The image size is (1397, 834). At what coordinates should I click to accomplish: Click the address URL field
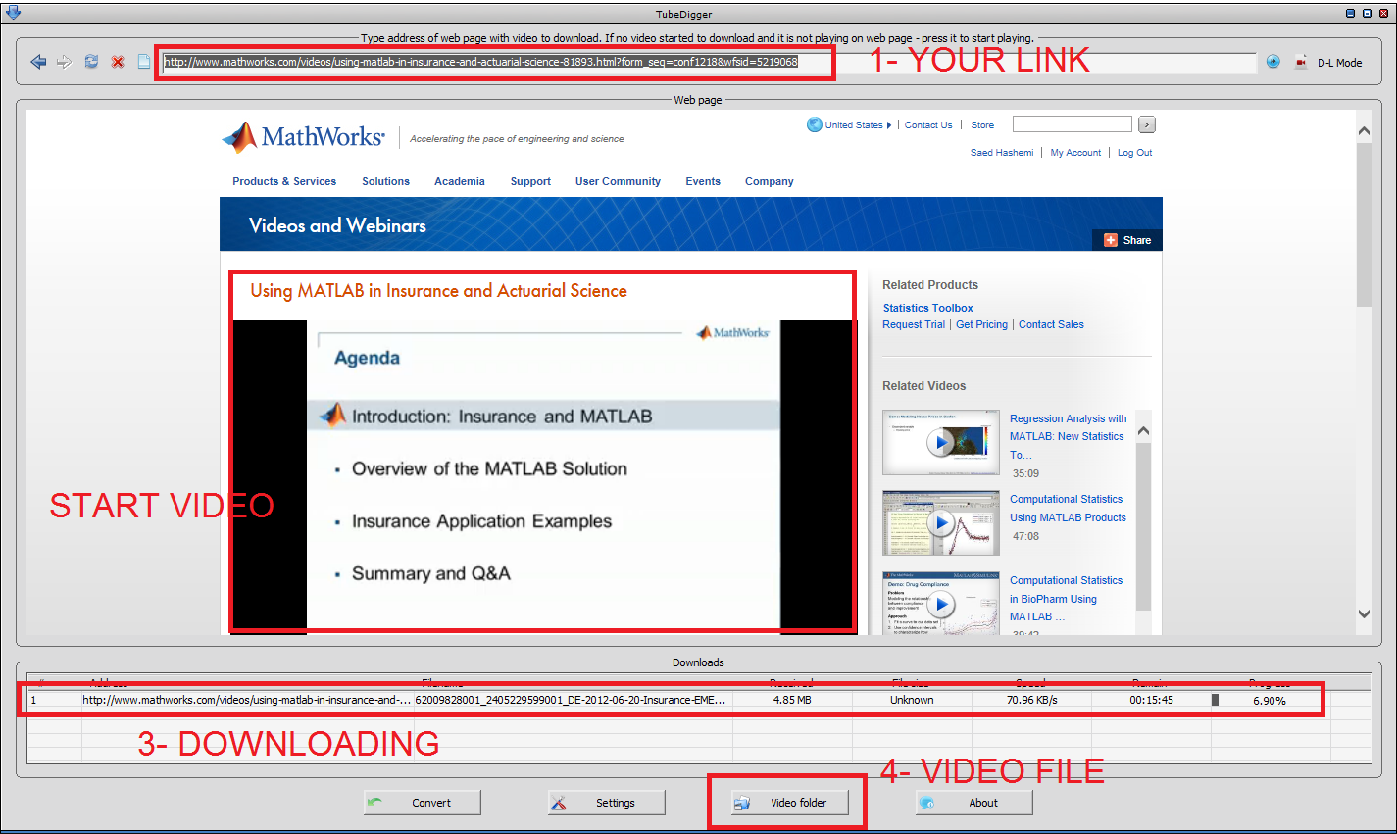709,62
